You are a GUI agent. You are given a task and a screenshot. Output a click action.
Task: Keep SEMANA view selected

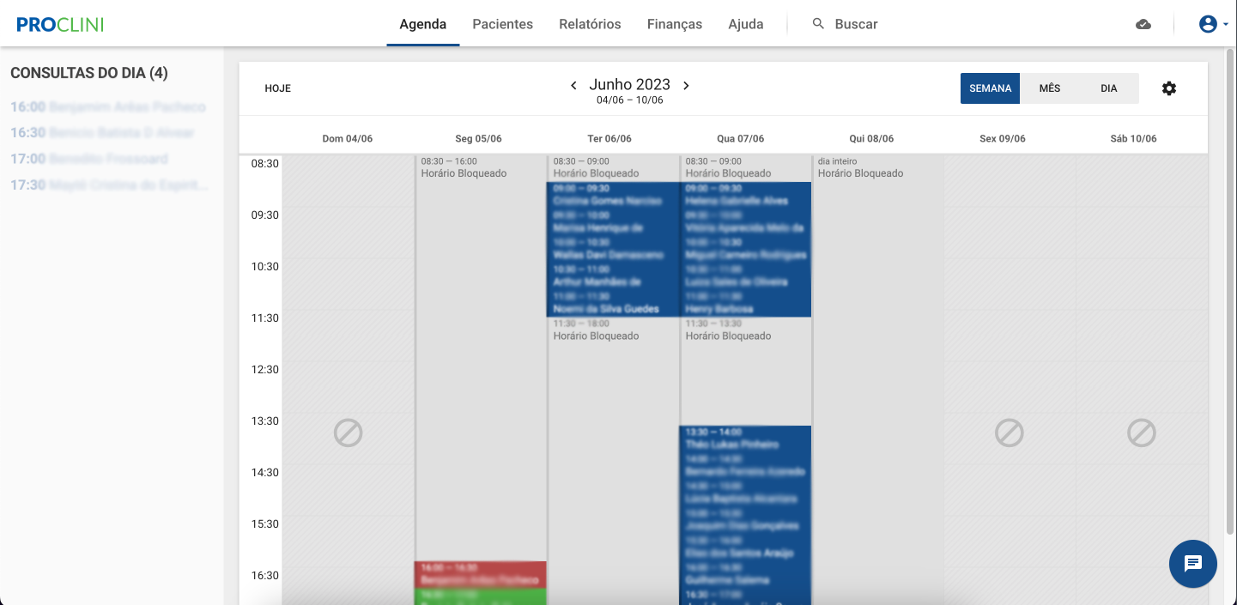click(990, 88)
